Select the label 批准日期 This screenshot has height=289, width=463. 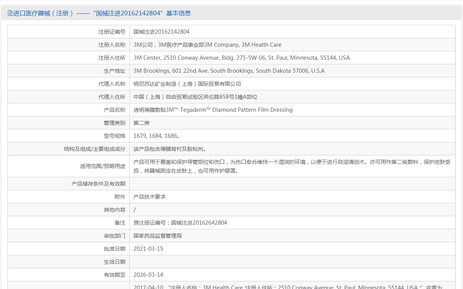click(114, 249)
